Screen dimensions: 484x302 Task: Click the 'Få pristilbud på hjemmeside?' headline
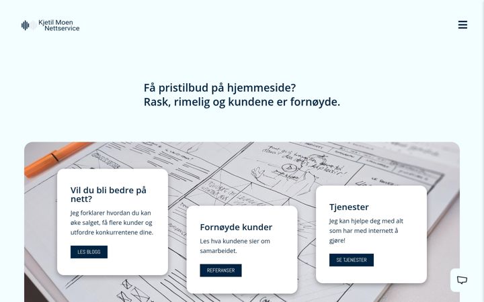coord(220,88)
